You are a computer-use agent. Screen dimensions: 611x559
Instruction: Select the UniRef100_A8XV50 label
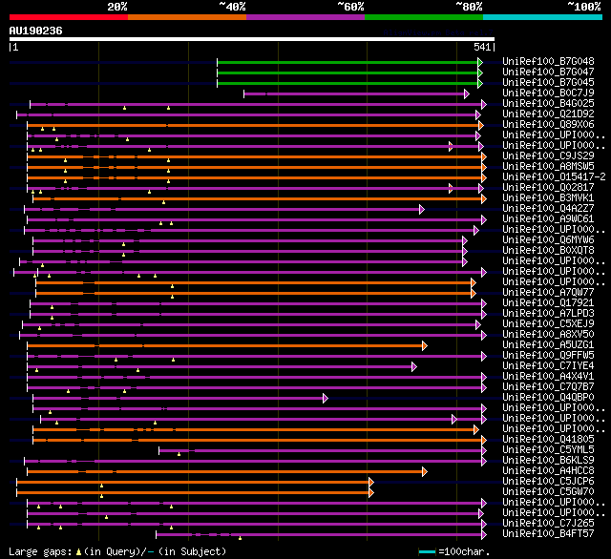pos(548,334)
